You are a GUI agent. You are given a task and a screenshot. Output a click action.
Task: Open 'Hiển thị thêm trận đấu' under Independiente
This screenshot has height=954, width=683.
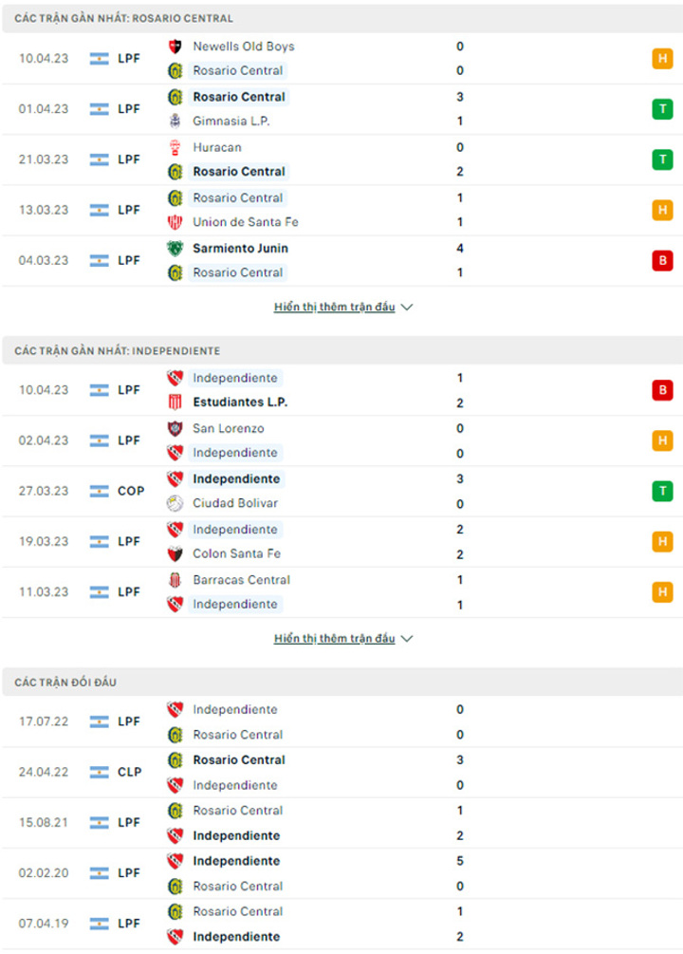tap(335, 638)
